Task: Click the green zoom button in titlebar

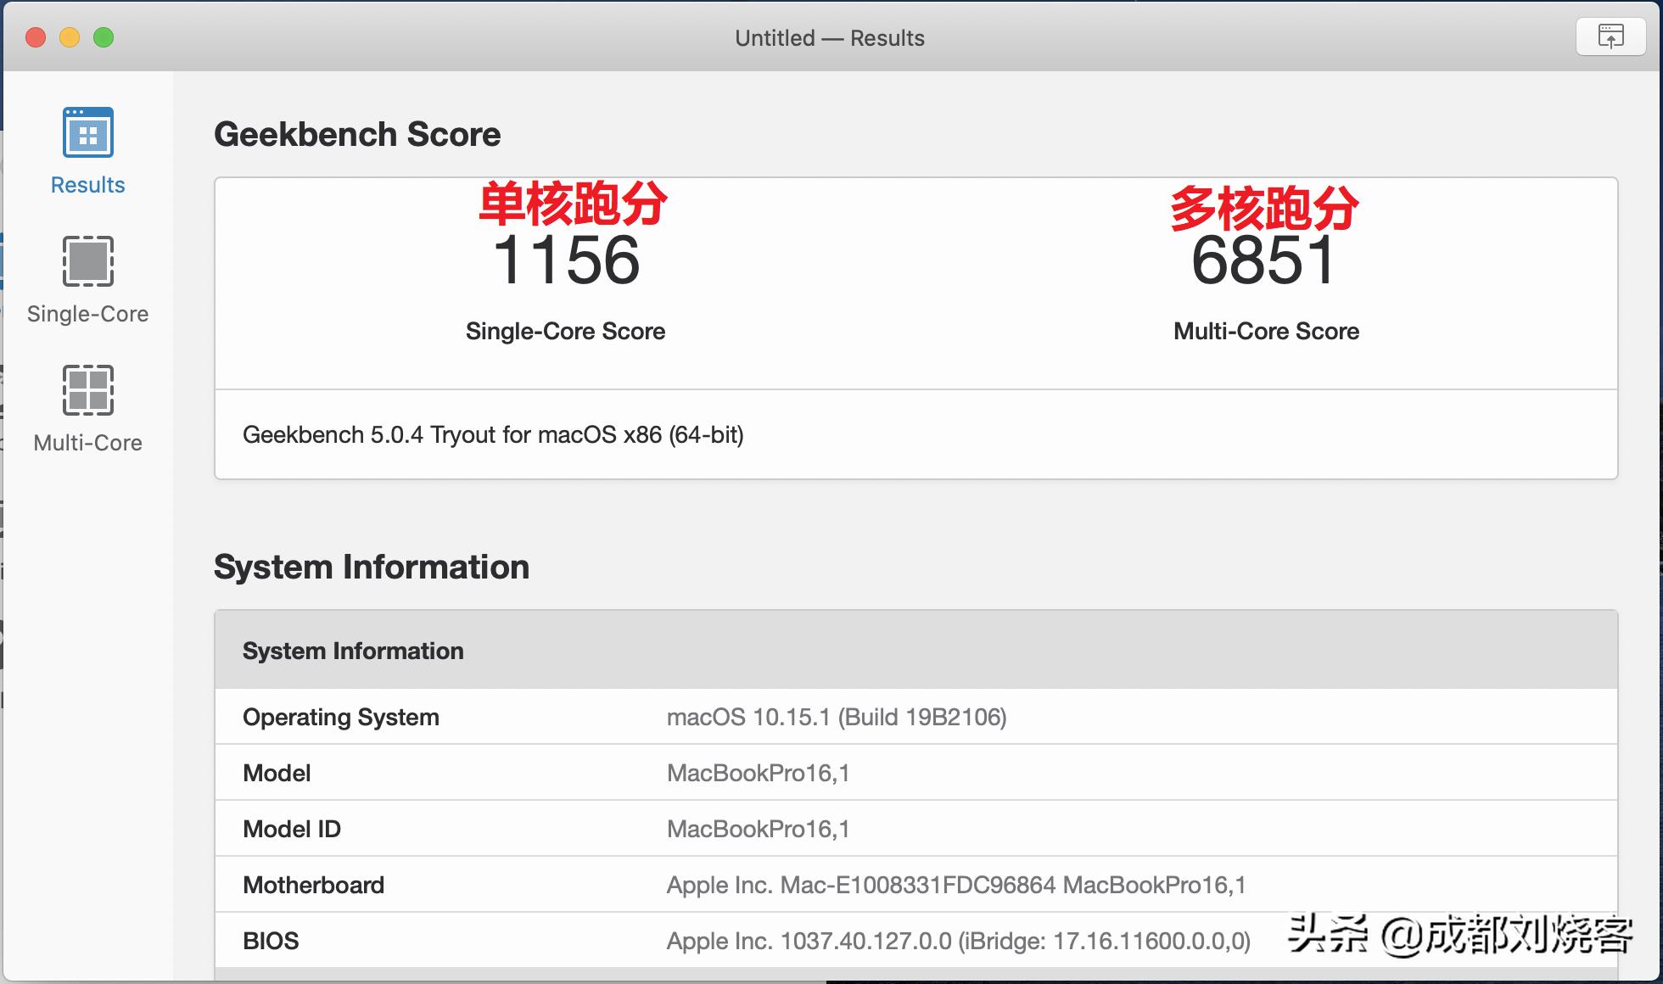Action: coord(103,37)
